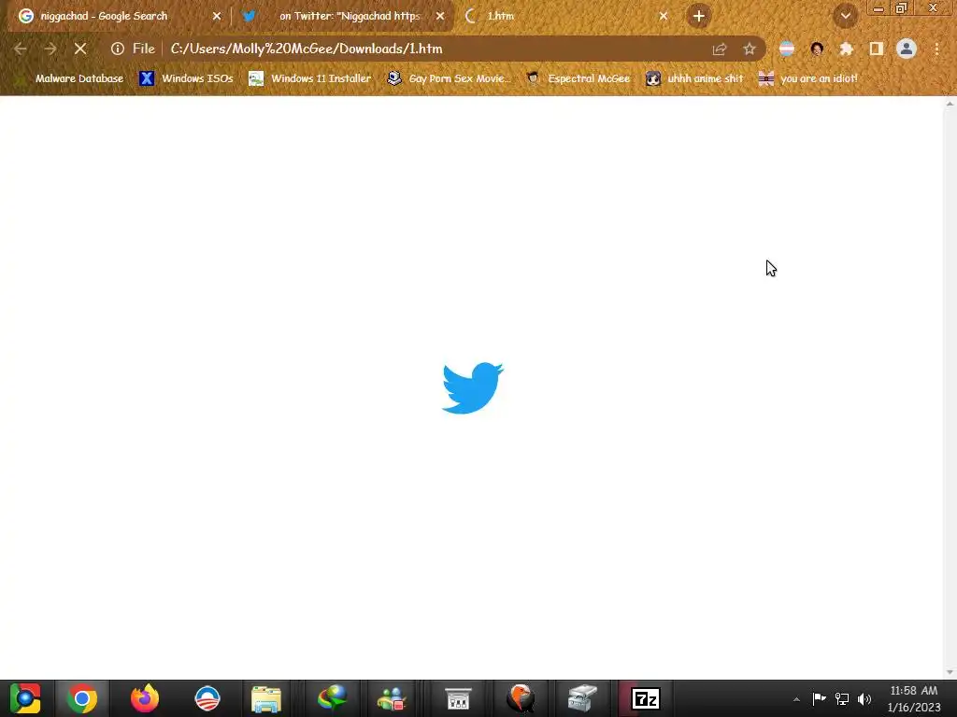Viewport: 957px width, 717px height.
Task: Open the striped flag extension icon
Action: pyautogui.click(x=787, y=49)
